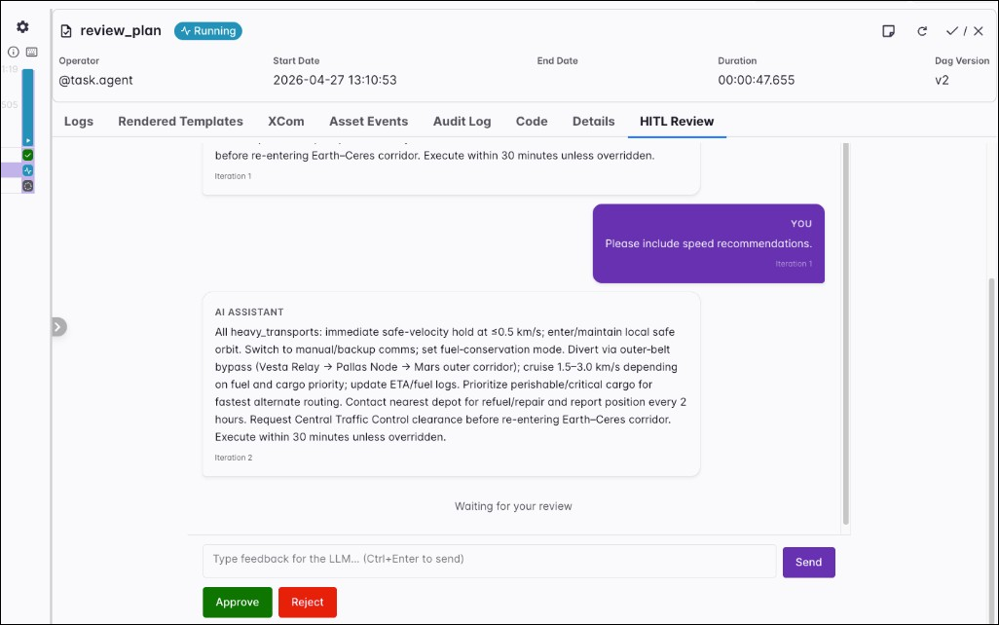Switch to the Logs tab
999x625 pixels.
(x=78, y=121)
